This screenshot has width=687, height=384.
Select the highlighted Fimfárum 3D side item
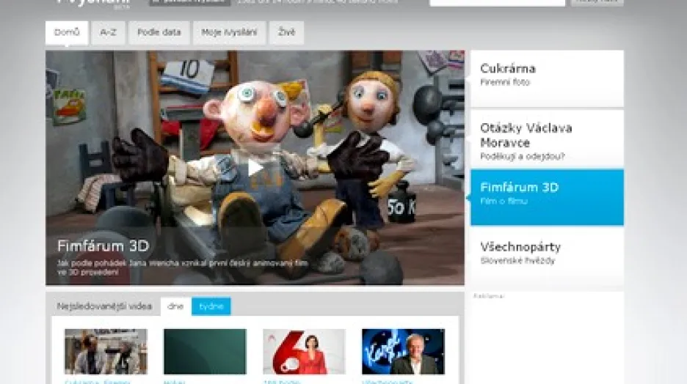click(x=547, y=197)
